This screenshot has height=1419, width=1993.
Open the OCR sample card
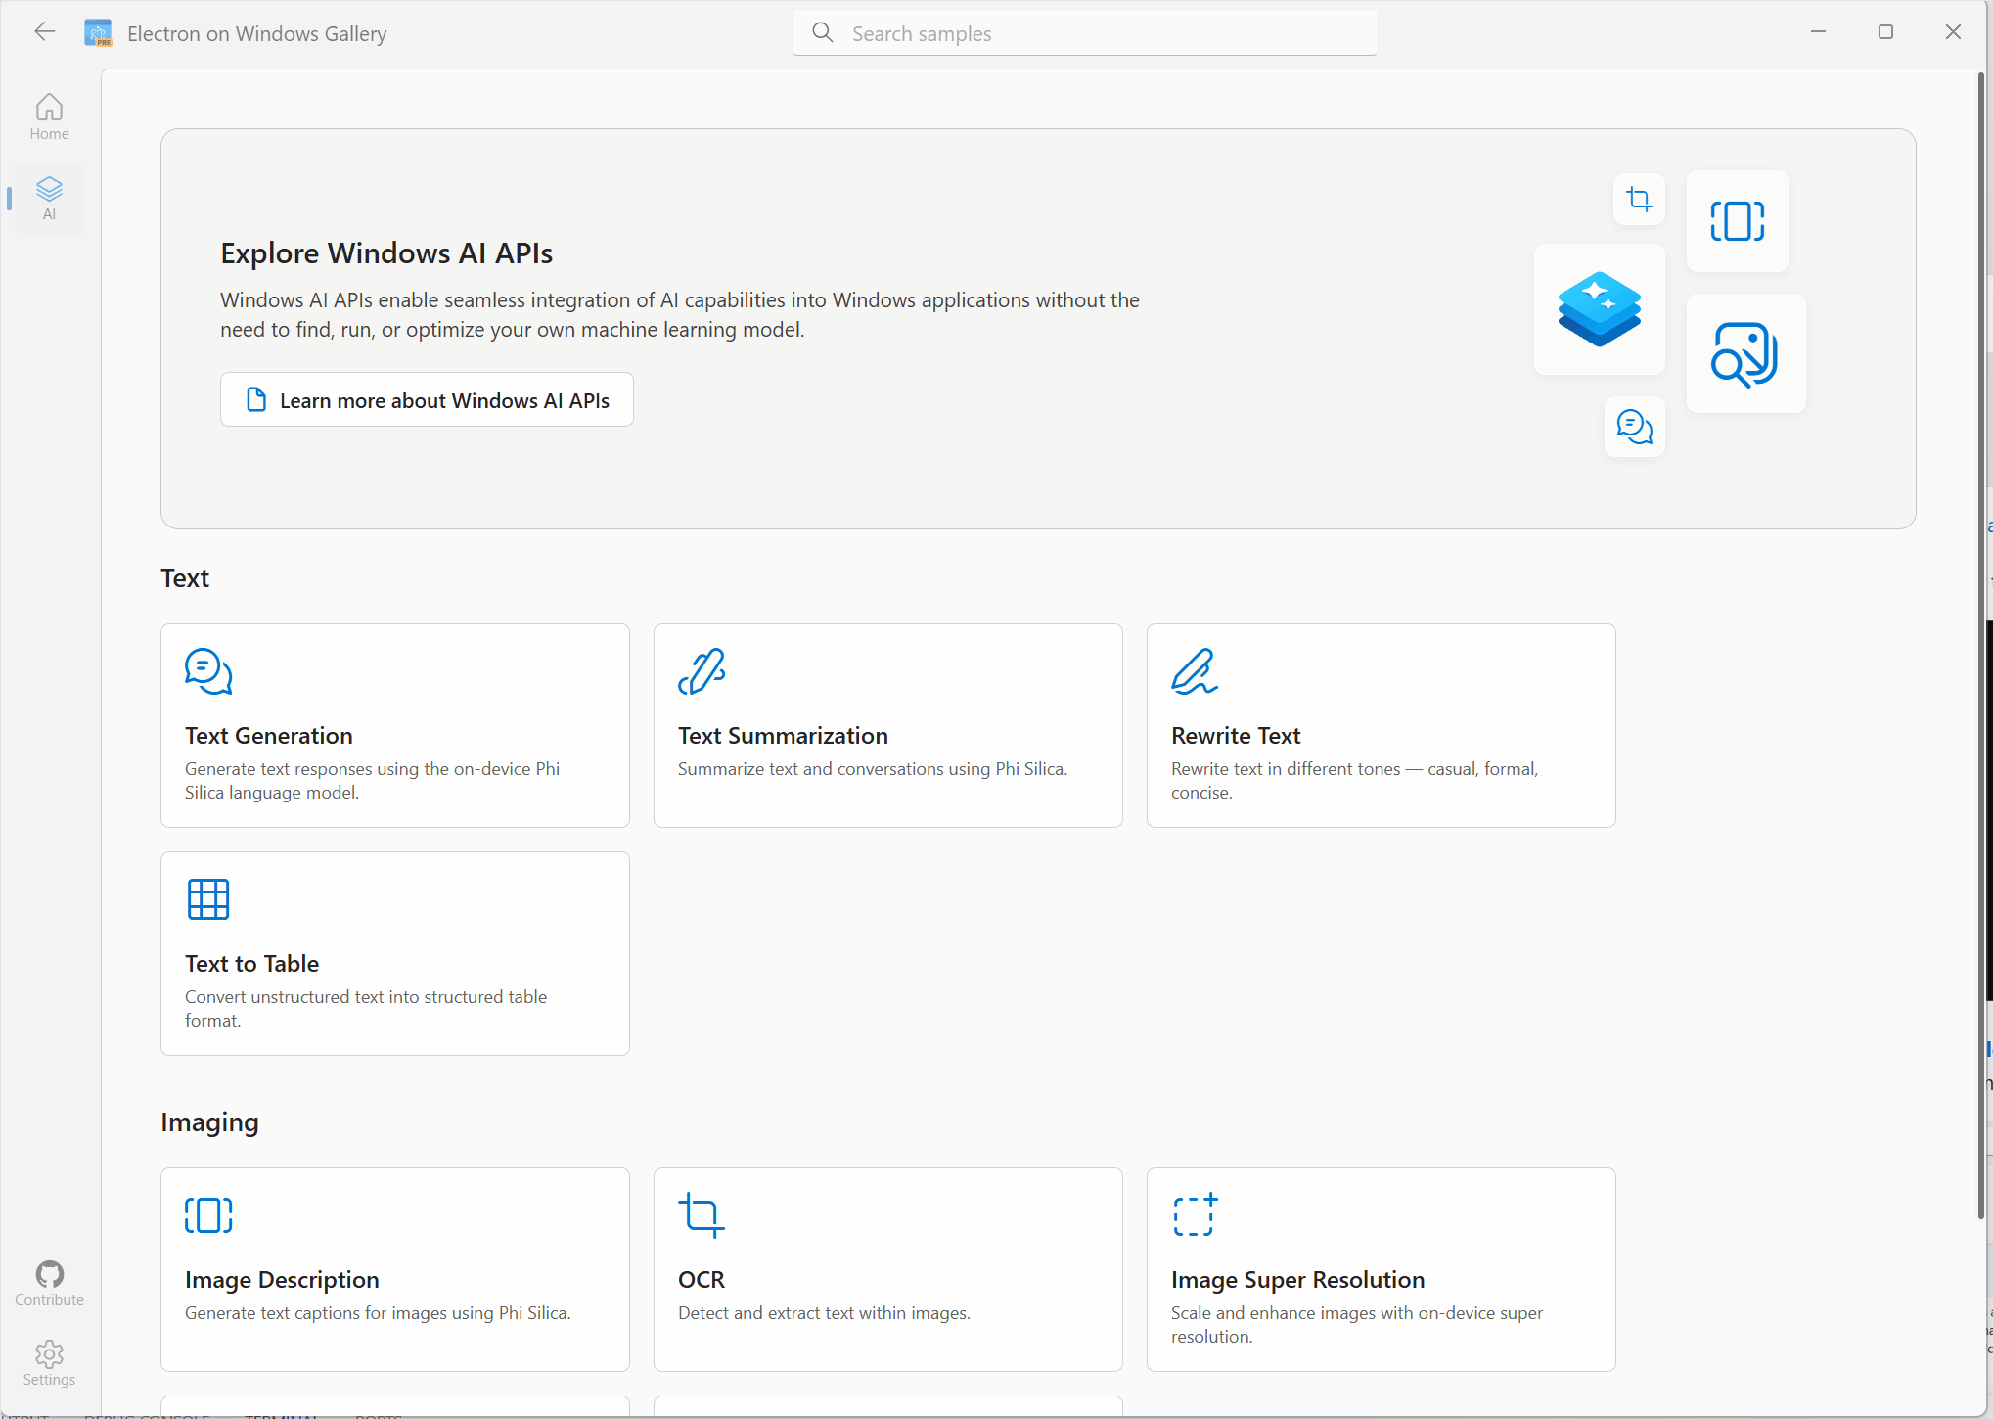click(x=888, y=1269)
